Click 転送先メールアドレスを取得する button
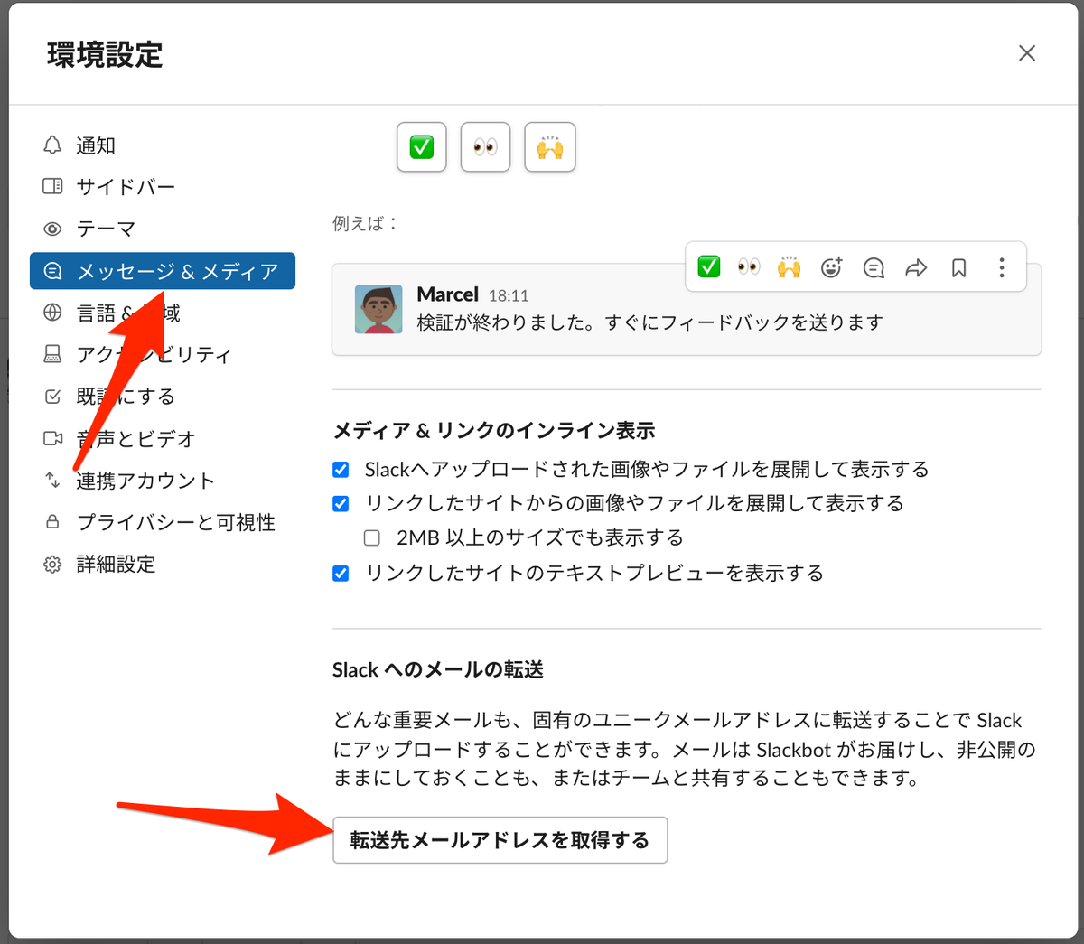Viewport: 1084px width, 944px height. coord(500,840)
